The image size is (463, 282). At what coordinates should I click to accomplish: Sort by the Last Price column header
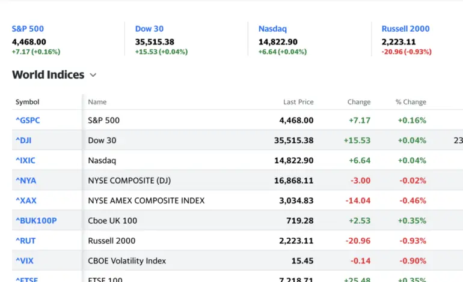298,102
